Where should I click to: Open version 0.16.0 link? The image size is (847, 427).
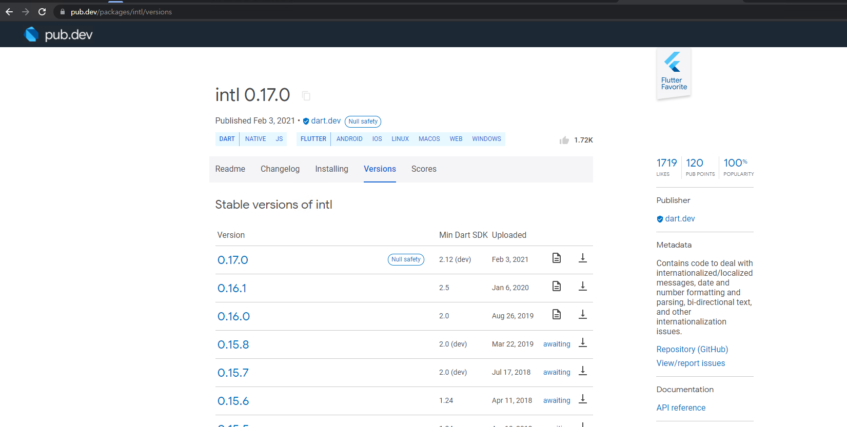[x=233, y=316]
